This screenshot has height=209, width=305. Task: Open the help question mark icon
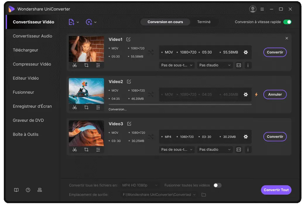28,190
